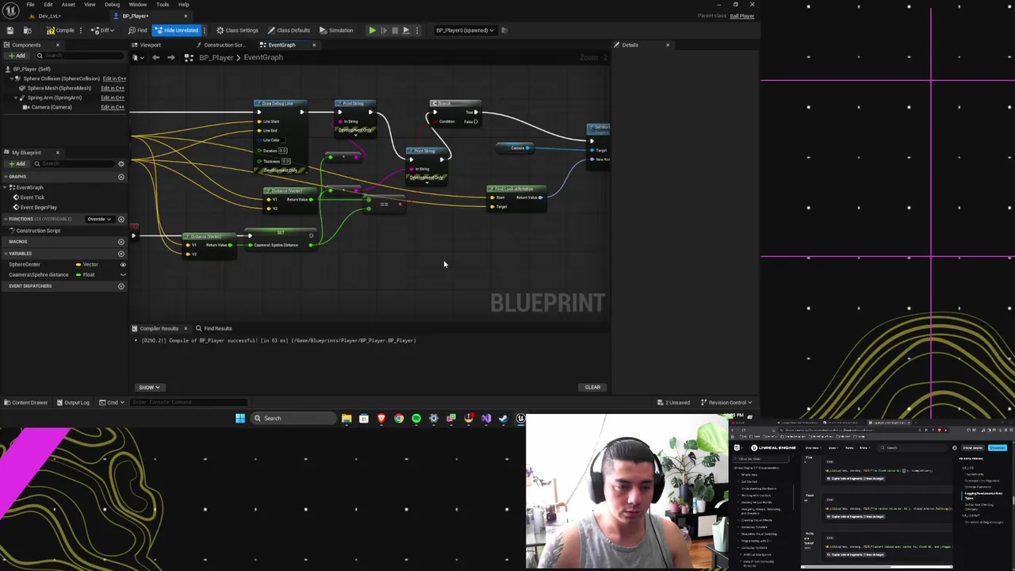
Task: Open the functions Override dropdown
Action: click(x=98, y=219)
